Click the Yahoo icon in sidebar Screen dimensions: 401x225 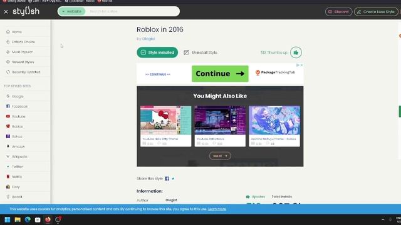[x=8, y=136]
